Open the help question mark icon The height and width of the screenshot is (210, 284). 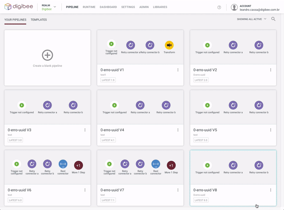[219, 7]
